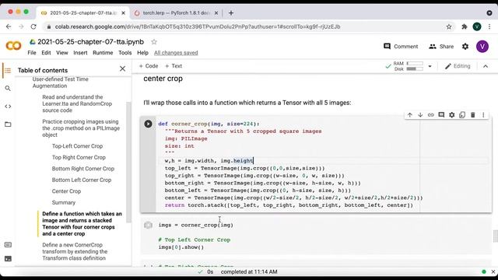Reload the page in the browser
498x280 pixels.
(x=33, y=26)
